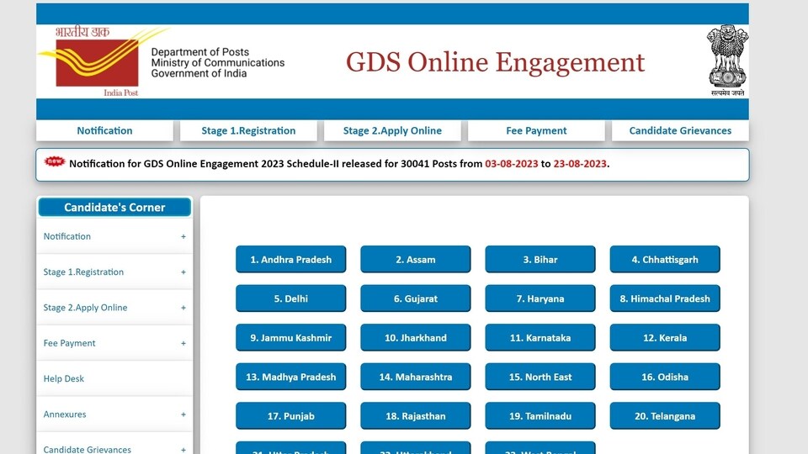Select 9. Jammu Kashmir
The width and height of the screenshot is (808, 454).
point(290,338)
